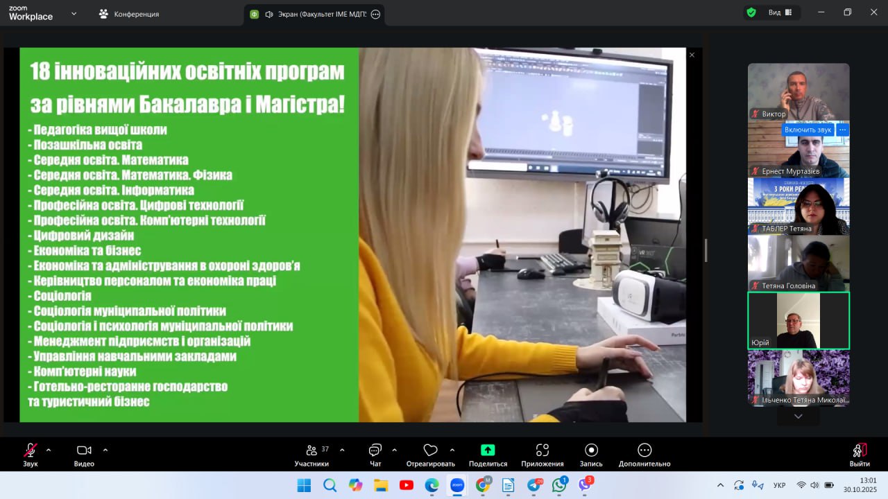This screenshot has height=499, width=888.
Task: Start recording with the Запись icon
Action: click(591, 450)
